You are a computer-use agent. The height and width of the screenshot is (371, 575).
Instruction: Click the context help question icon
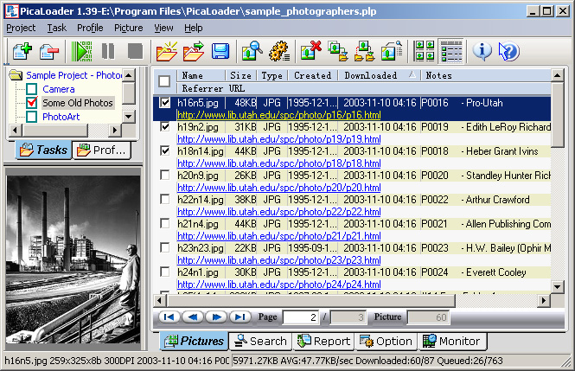tap(509, 51)
